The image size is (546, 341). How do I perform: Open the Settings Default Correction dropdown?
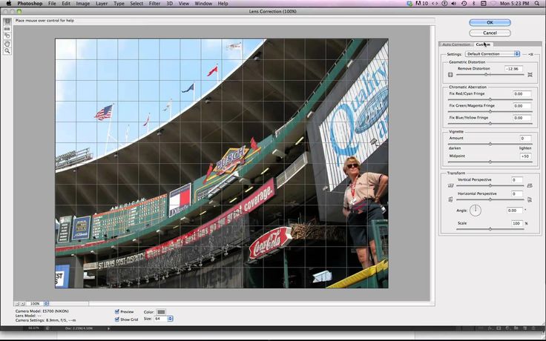493,54
